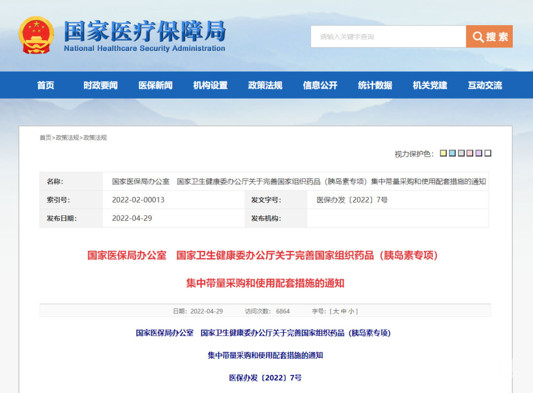Image resolution: width=533 pixels, height=393 pixels.
Task: Choose the gray eye-protection color swatch
Action: pos(461,153)
